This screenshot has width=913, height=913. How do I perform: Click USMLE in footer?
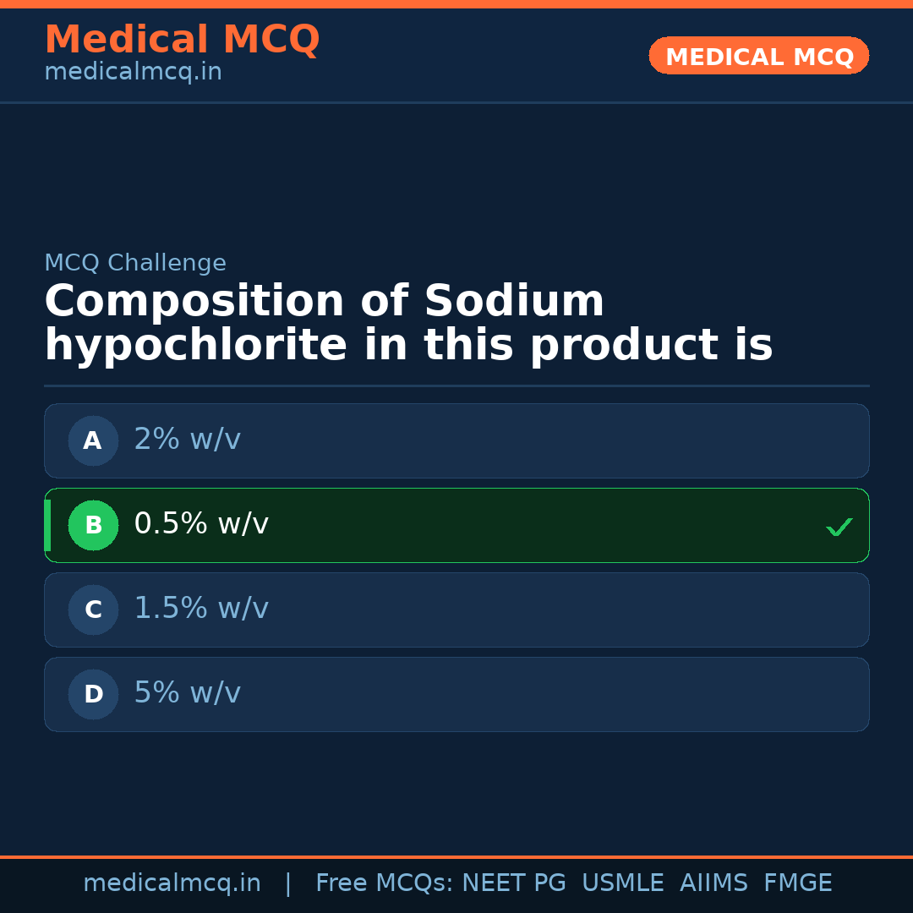(622, 883)
